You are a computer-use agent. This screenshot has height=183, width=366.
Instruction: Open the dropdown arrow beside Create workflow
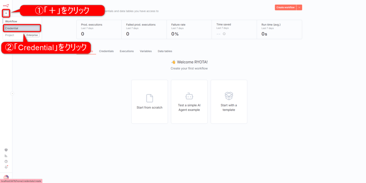(x=300, y=8)
